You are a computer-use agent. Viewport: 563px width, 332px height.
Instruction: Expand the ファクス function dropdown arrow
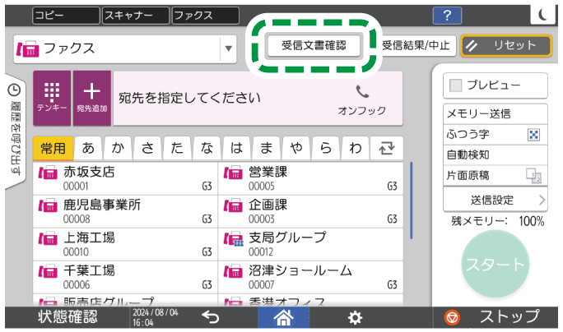point(228,48)
